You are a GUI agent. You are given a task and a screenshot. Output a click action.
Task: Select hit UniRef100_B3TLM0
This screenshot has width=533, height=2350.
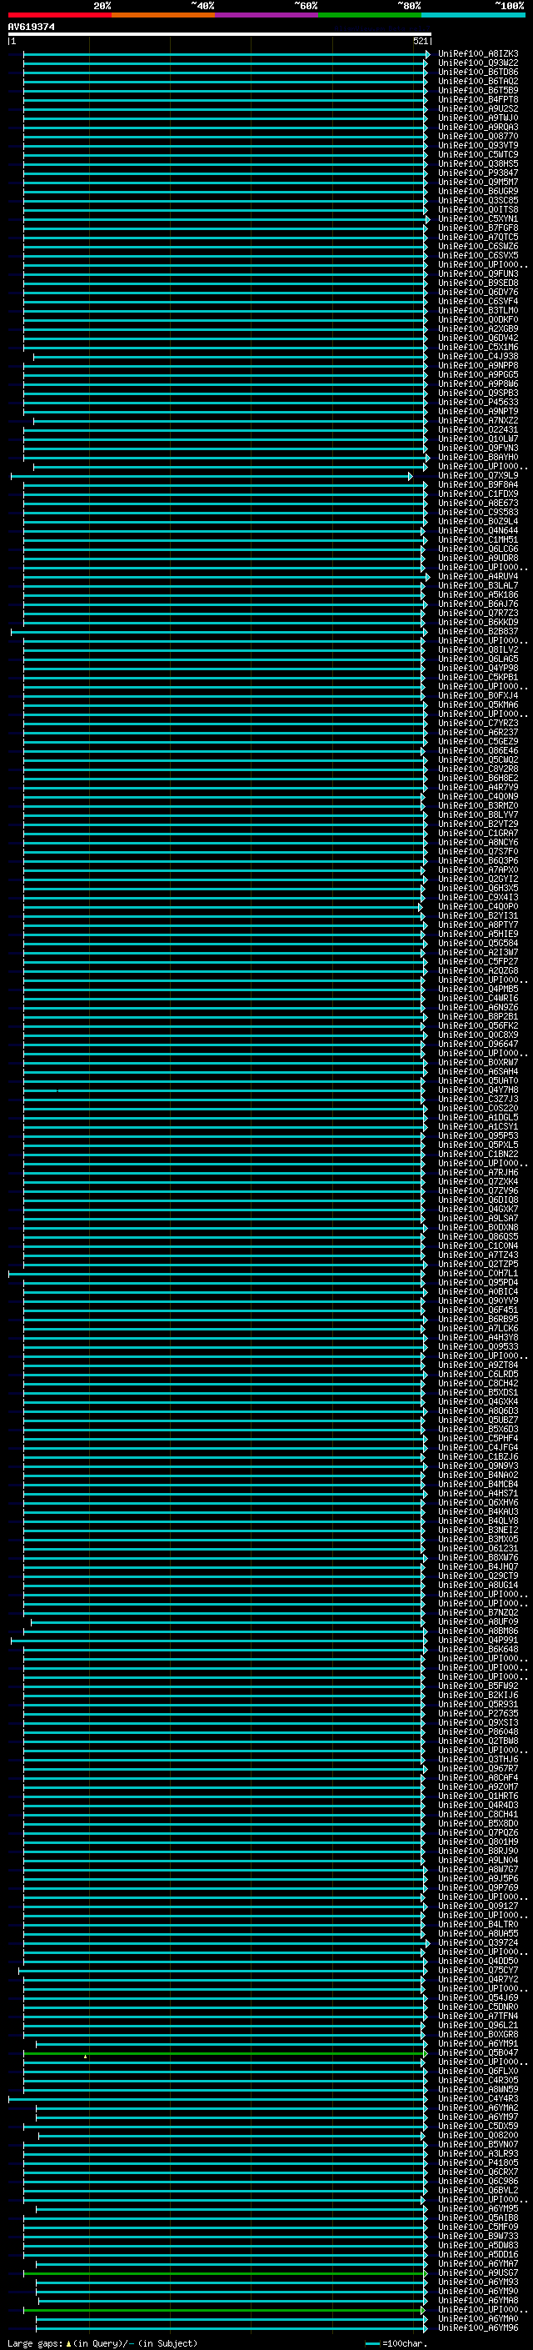click(478, 310)
